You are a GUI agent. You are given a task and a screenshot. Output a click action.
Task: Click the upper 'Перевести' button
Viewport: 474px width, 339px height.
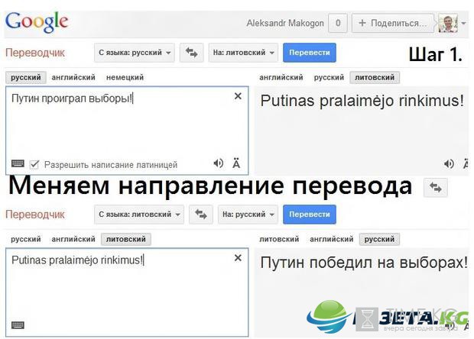pyautogui.click(x=310, y=53)
